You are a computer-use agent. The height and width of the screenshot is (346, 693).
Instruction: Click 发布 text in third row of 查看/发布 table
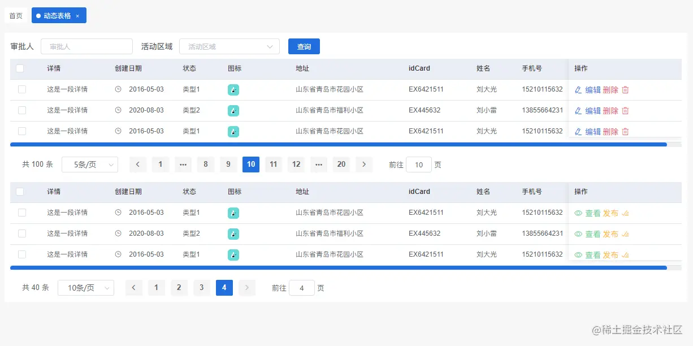click(x=610, y=255)
